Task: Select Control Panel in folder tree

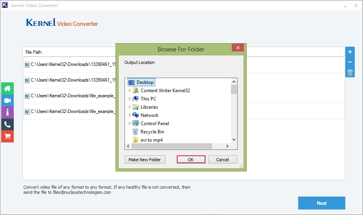Action: 155,124
